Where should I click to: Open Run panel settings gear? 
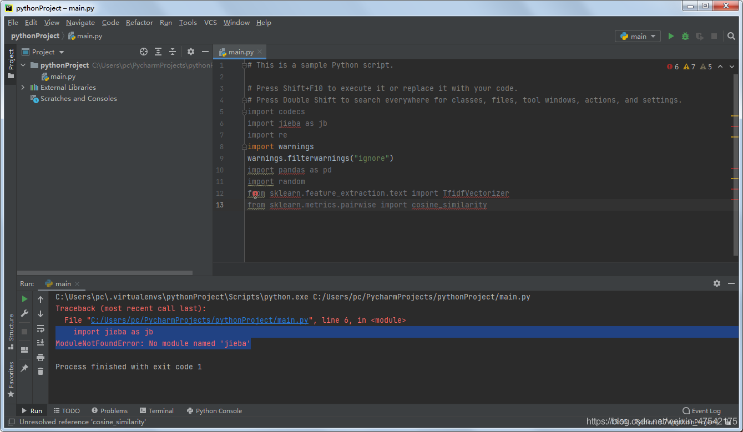(717, 283)
